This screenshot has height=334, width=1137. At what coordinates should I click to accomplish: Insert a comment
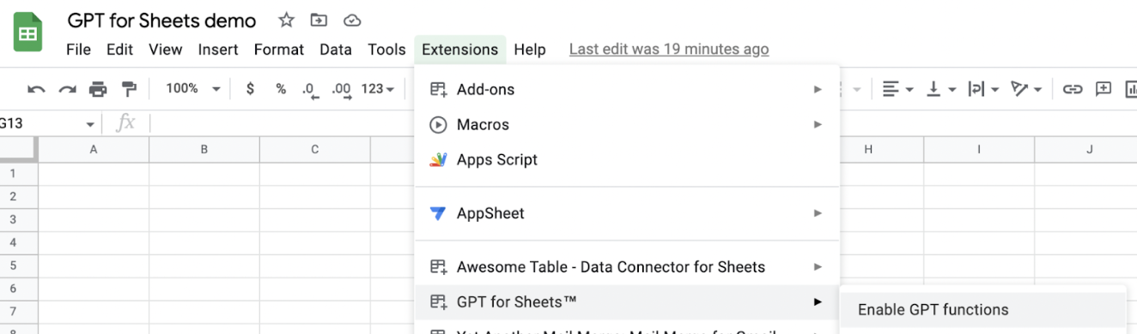pos(1104,89)
